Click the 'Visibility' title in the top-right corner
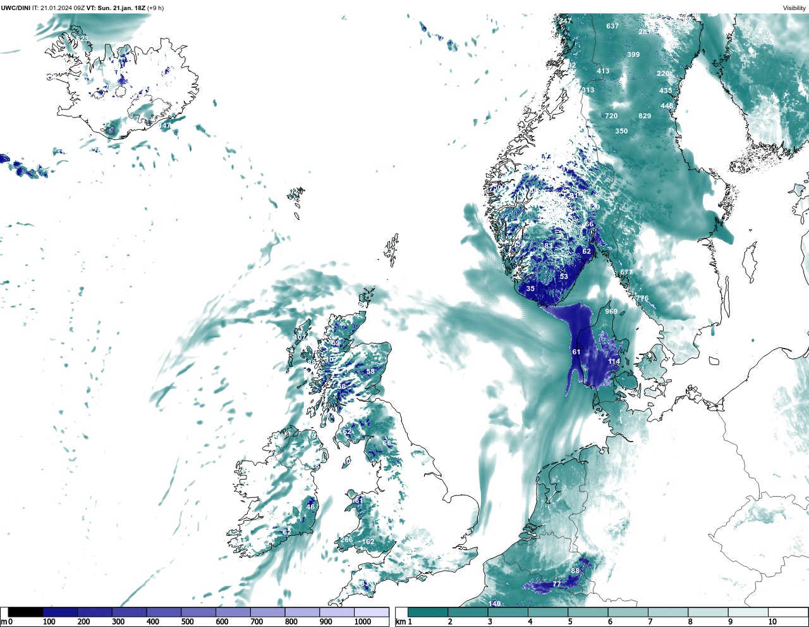The image size is (809, 627). tap(794, 8)
